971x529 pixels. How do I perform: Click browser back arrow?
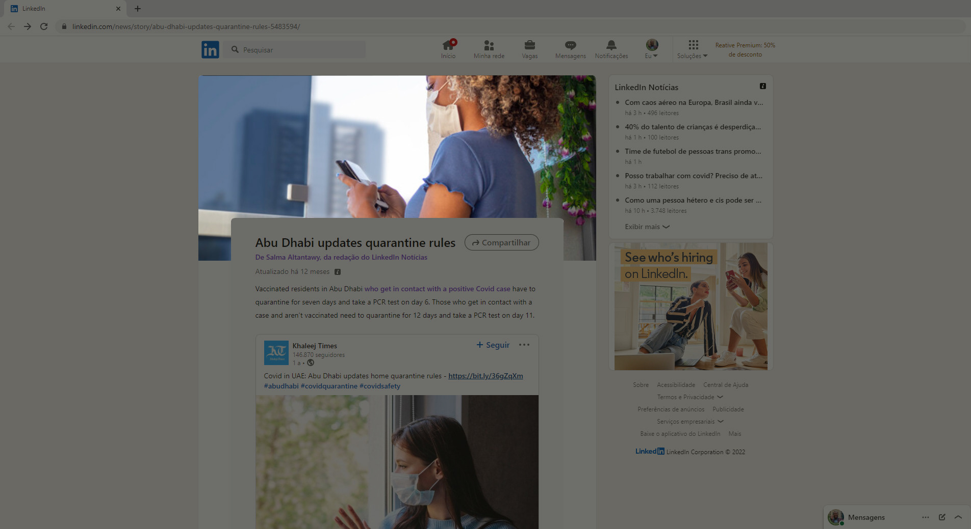(x=11, y=26)
